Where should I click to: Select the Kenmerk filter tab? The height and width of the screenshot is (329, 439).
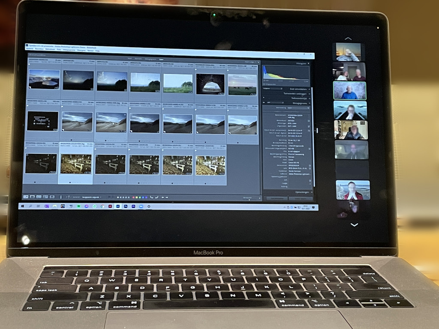click(x=138, y=59)
